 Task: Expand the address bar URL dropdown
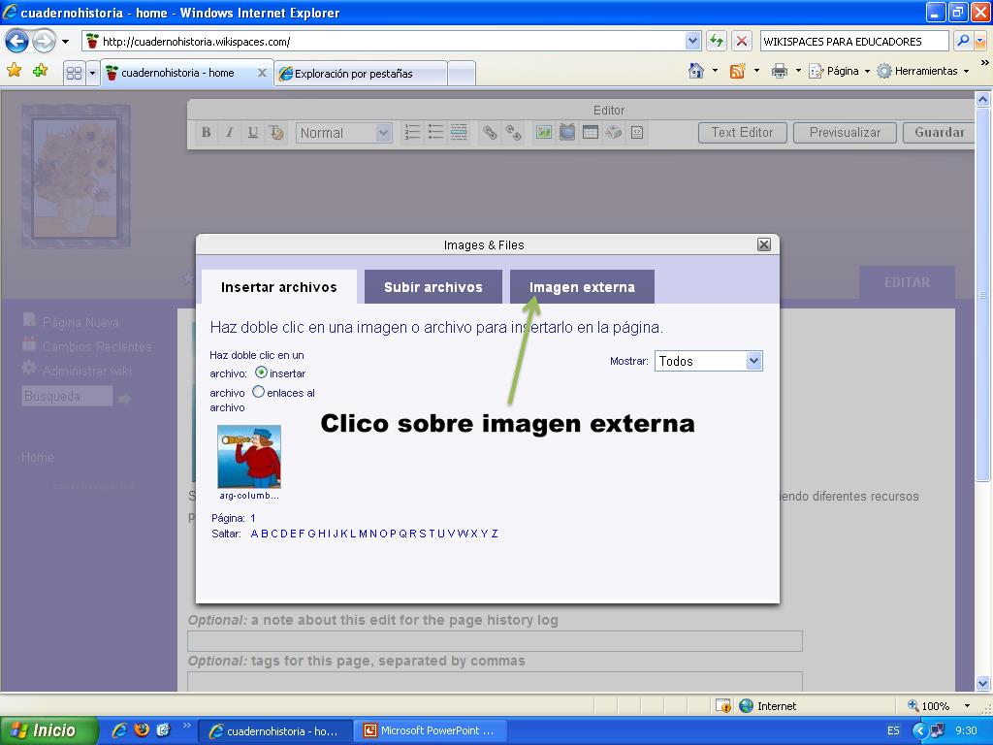point(692,41)
